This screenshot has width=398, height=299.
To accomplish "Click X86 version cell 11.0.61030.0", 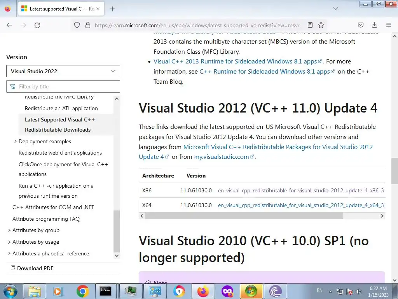I will click(196, 190).
